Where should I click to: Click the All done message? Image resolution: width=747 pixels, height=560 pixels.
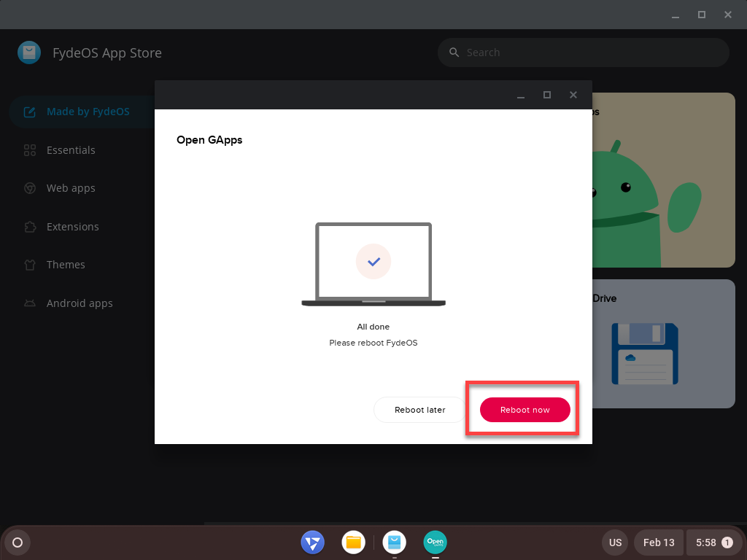373,327
